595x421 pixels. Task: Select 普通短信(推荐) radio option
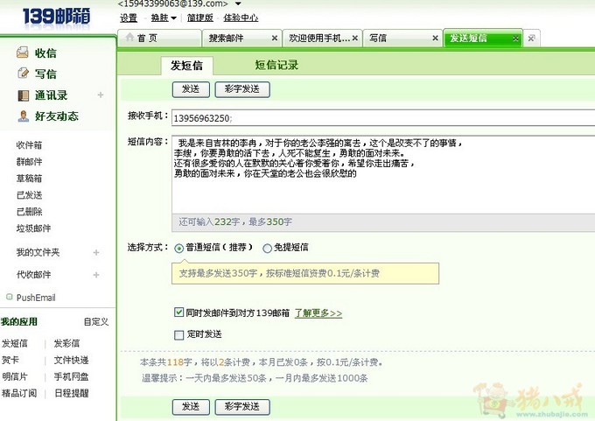coord(178,249)
